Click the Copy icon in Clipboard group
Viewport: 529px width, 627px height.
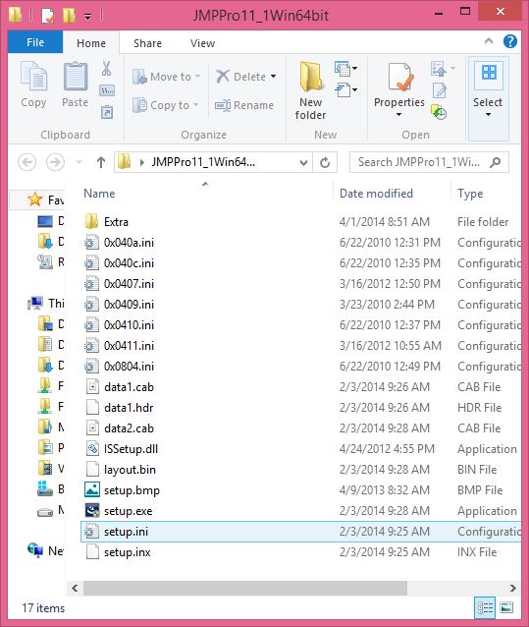[33, 76]
